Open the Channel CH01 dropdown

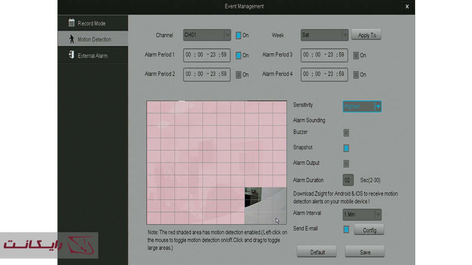click(207, 36)
